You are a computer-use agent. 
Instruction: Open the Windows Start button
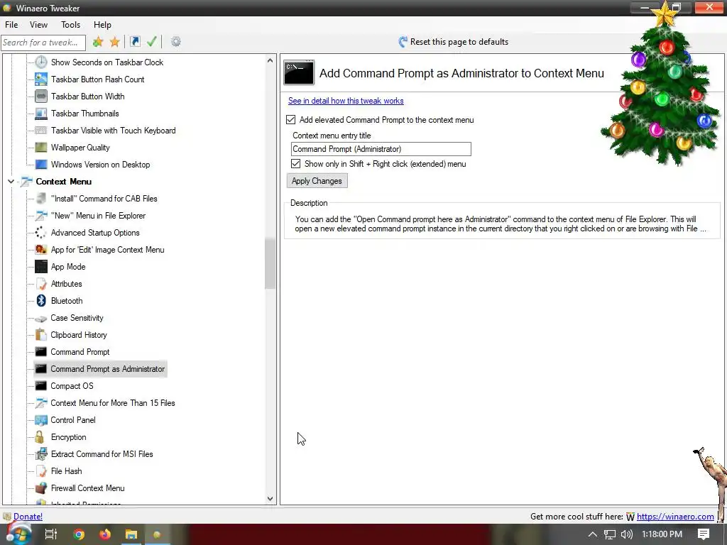tap(18, 534)
